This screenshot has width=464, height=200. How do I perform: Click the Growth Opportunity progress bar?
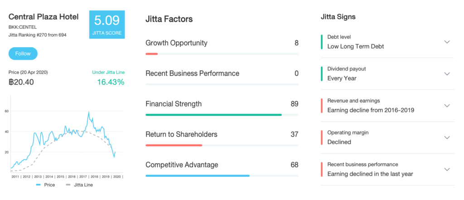[222, 54]
